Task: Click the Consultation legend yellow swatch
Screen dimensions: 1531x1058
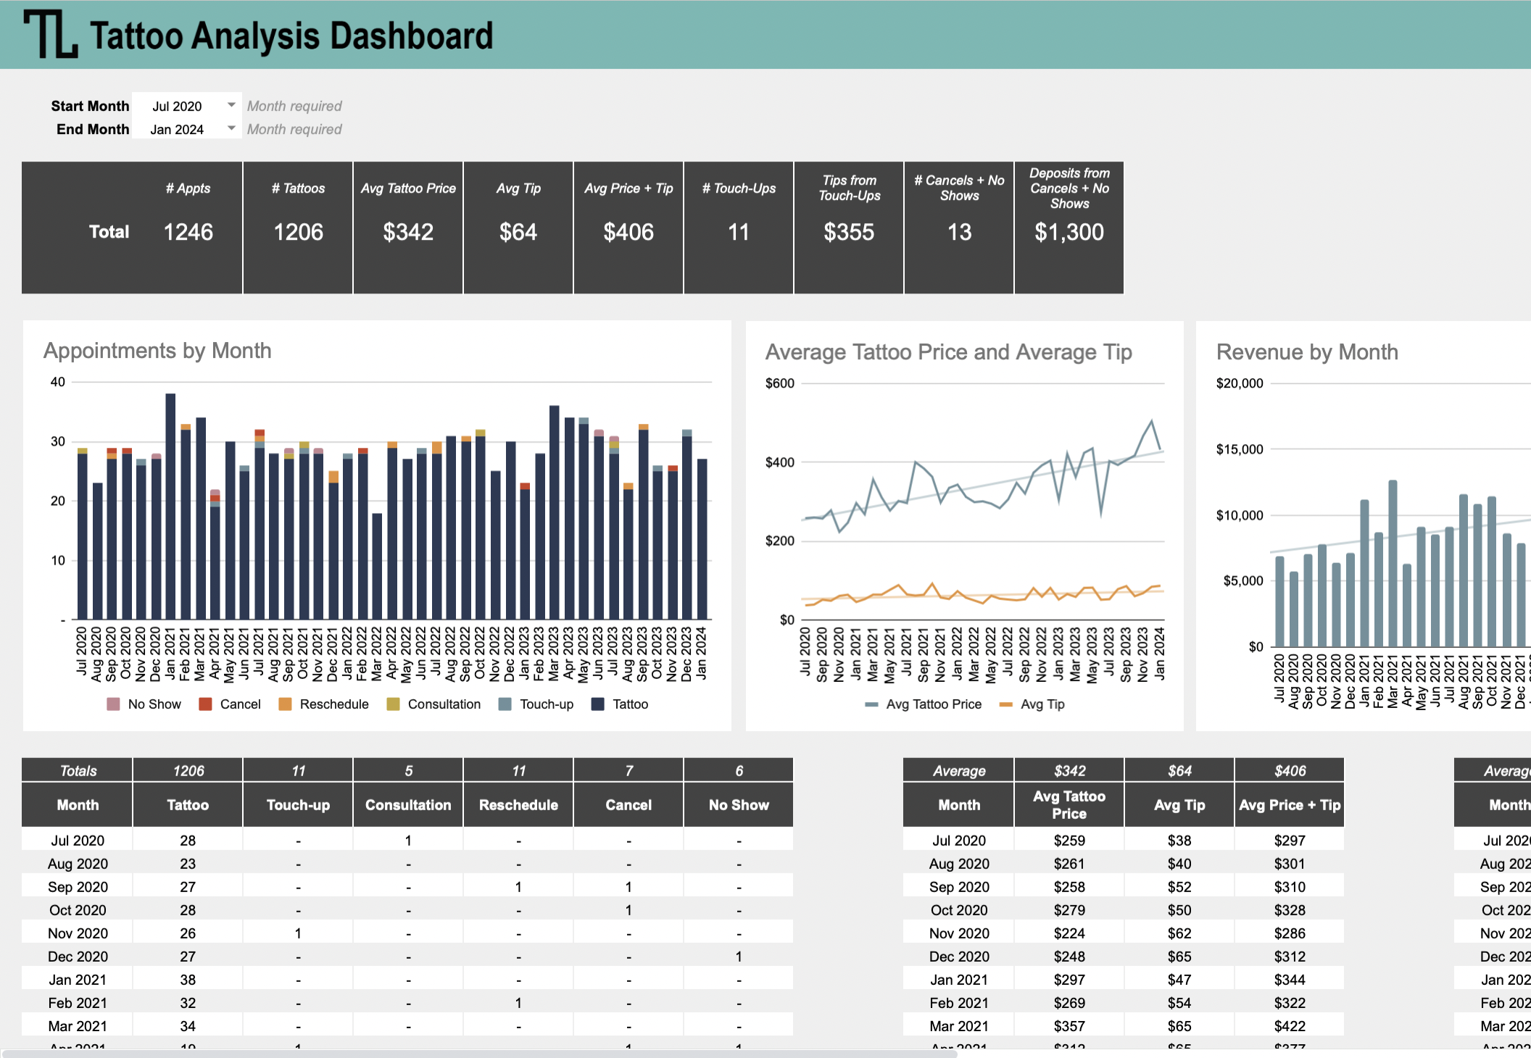Action: tap(393, 704)
